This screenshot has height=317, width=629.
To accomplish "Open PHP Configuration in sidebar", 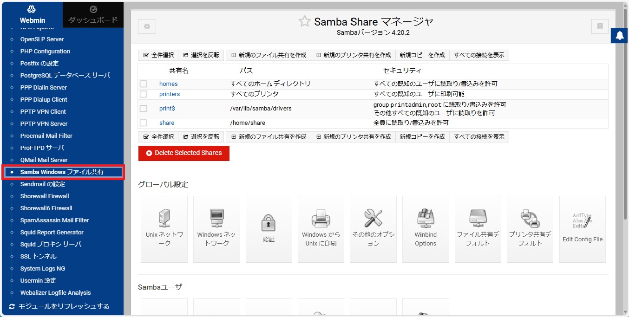I will 45,52.
